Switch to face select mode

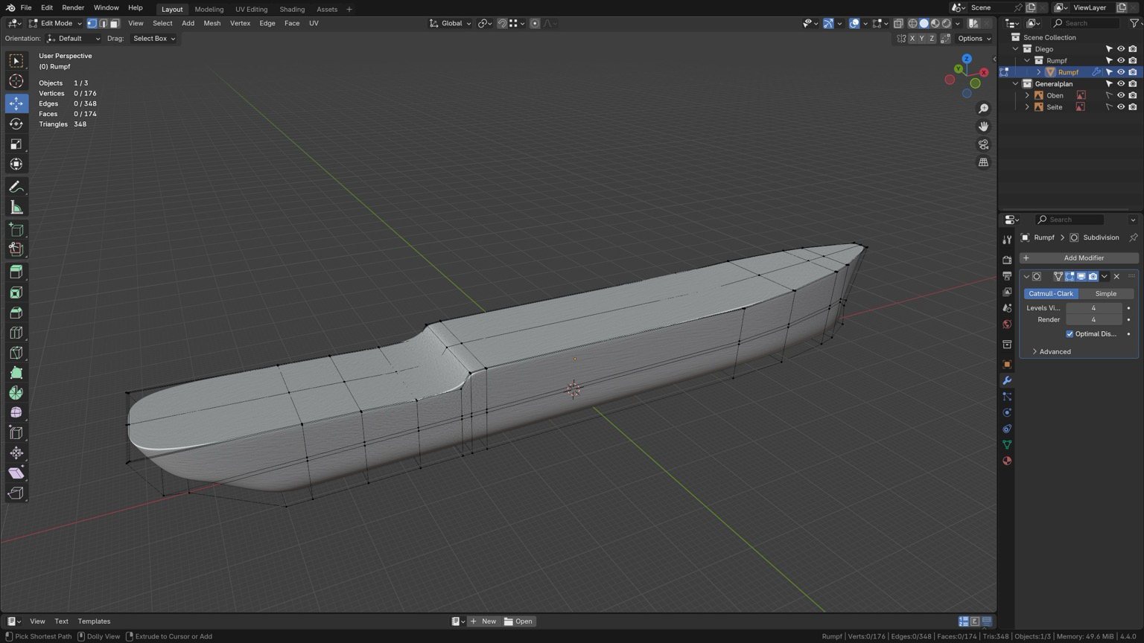pos(115,23)
